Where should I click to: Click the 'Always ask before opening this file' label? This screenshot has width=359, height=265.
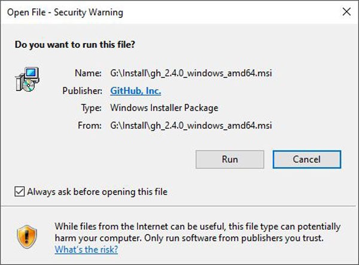[97, 192]
